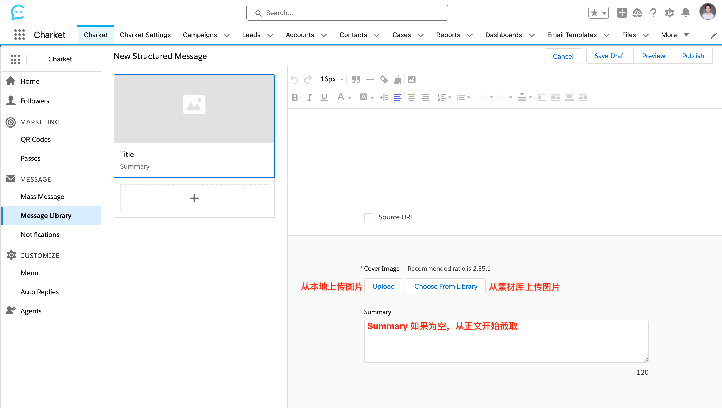Expand the More navigation menu

click(675, 35)
